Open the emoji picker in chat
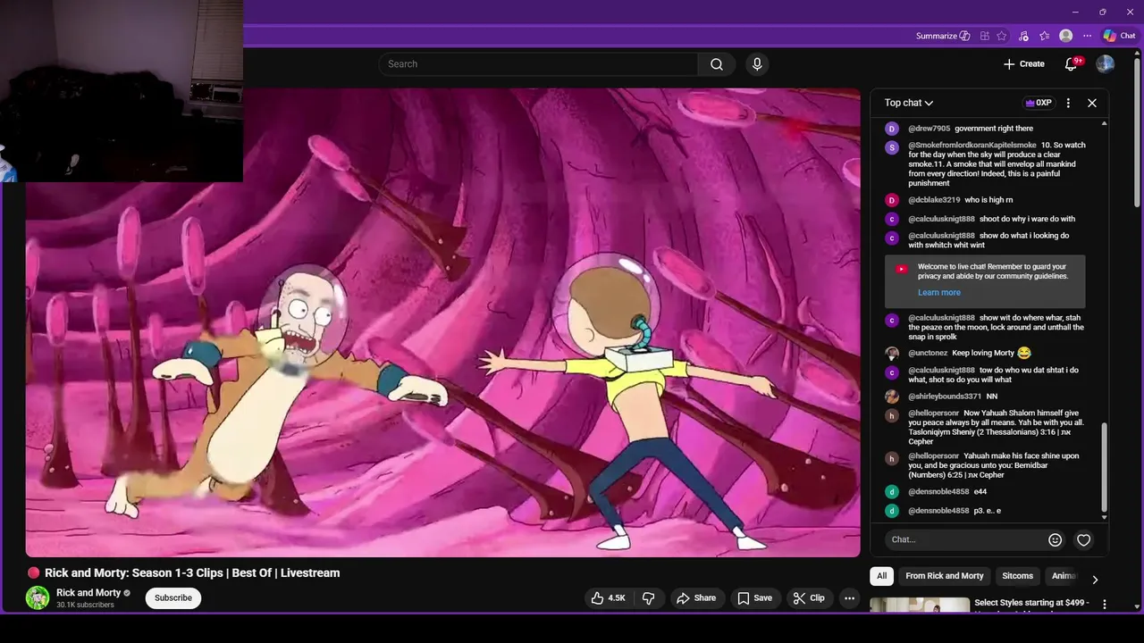The width and height of the screenshot is (1144, 643). [1055, 539]
